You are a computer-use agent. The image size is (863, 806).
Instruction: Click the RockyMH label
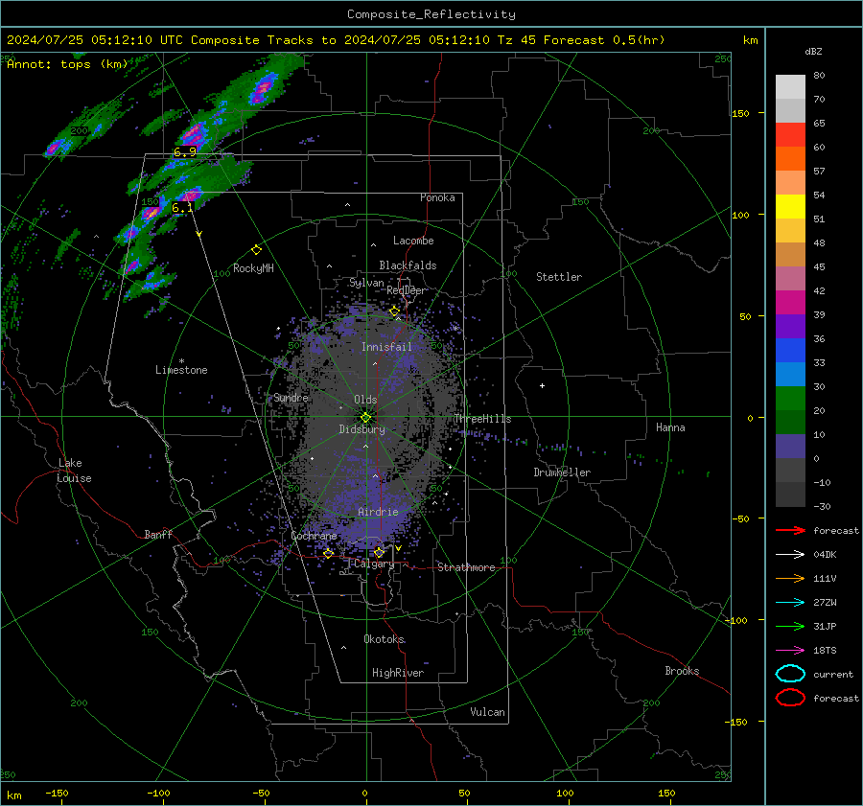(x=253, y=268)
